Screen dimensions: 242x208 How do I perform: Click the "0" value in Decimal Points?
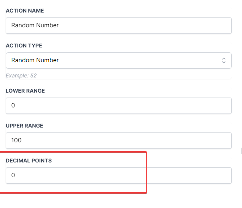click(x=13, y=175)
